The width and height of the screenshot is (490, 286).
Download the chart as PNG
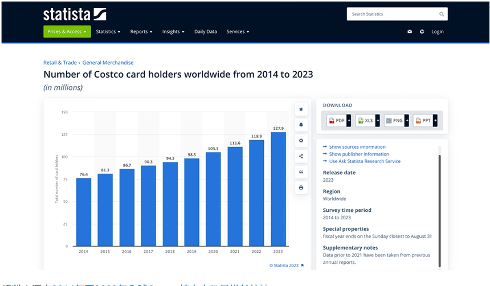[394, 120]
